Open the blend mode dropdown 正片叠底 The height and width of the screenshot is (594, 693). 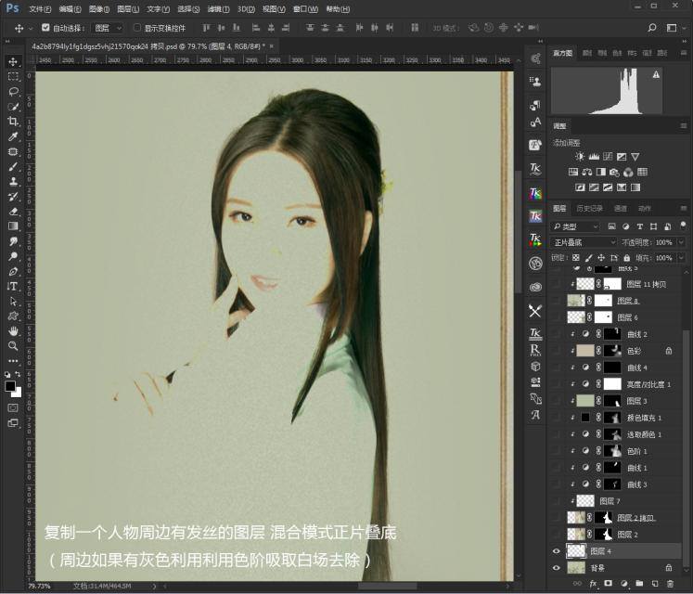[584, 242]
